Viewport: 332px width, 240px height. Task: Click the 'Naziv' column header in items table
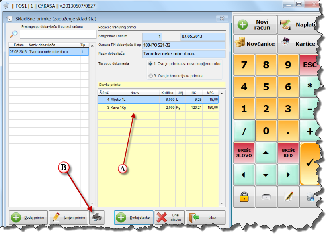click(x=135, y=92)
